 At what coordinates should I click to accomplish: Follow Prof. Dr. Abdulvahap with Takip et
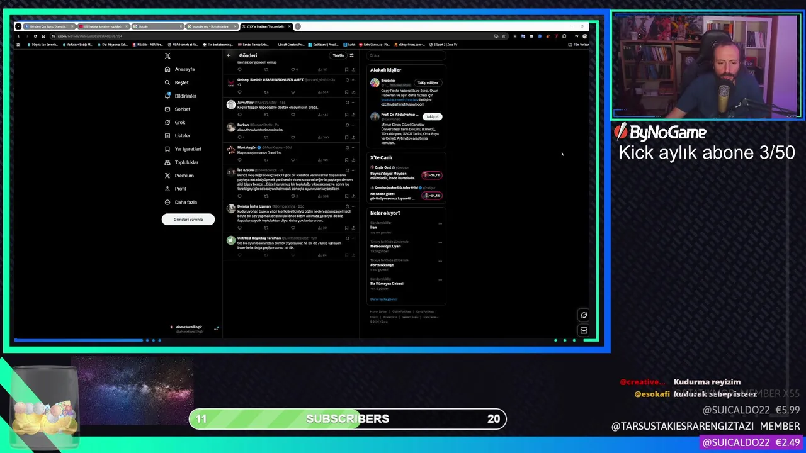coord(433,116)
